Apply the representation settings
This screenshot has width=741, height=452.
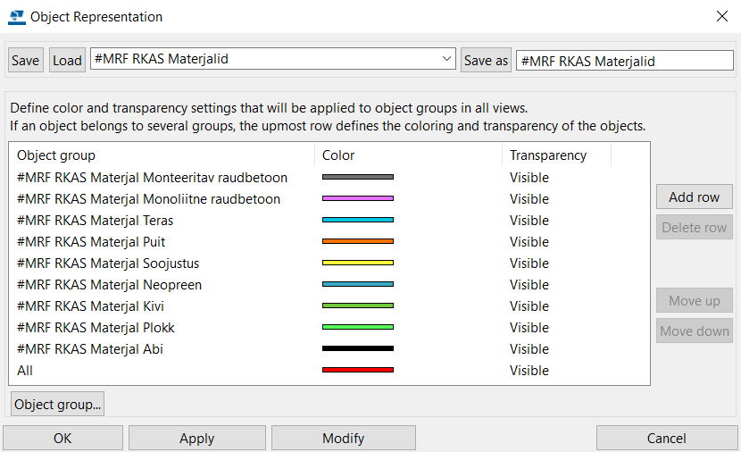(197, 439)
